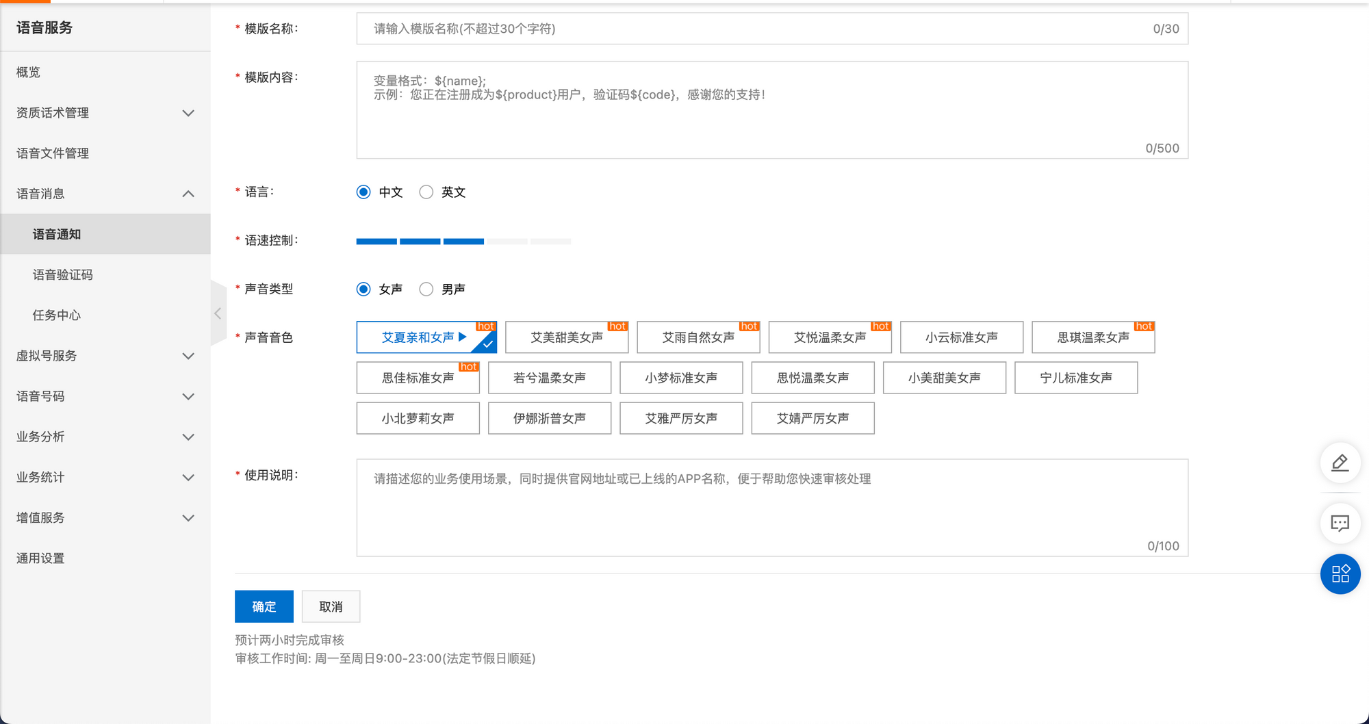Set speech speed to the fourth segment
1369x724 pixels.
point(507,242)
